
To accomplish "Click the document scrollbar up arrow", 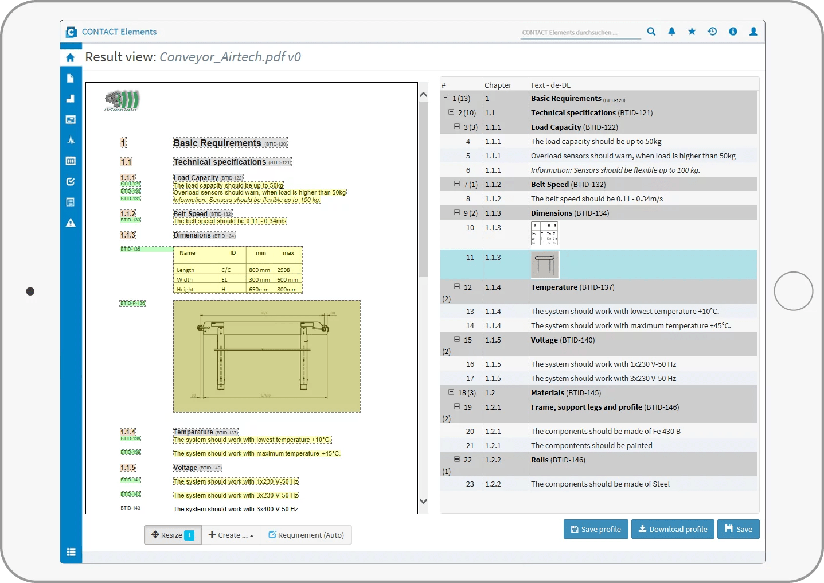I will click(x=424, y=94).
